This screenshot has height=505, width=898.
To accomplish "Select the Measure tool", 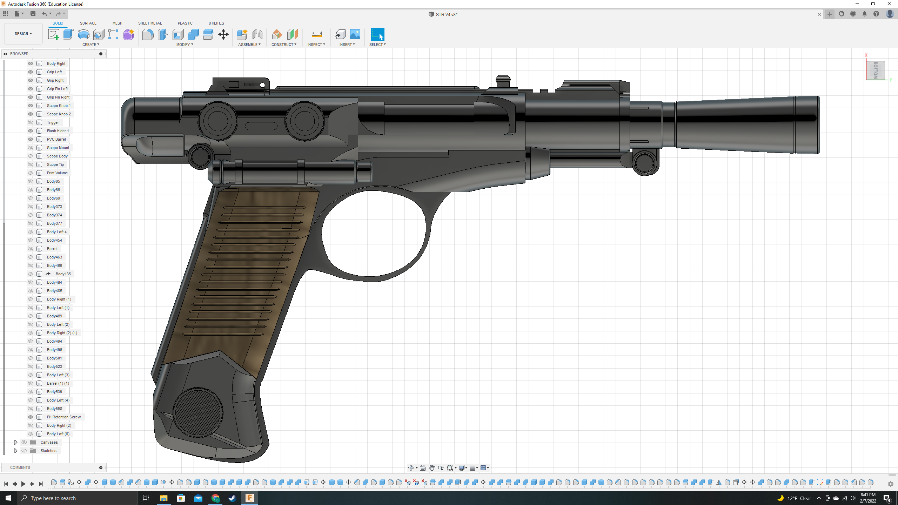I will pos(316,34).
